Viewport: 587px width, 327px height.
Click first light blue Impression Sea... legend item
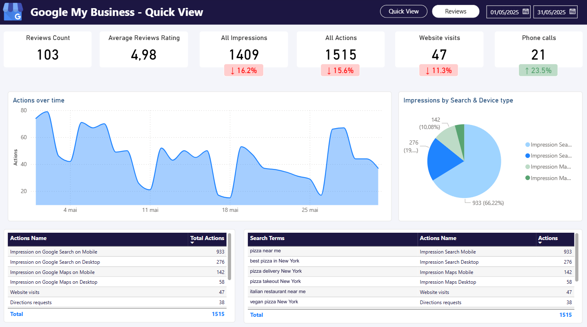pyautogui.click(x=548, y=145)
